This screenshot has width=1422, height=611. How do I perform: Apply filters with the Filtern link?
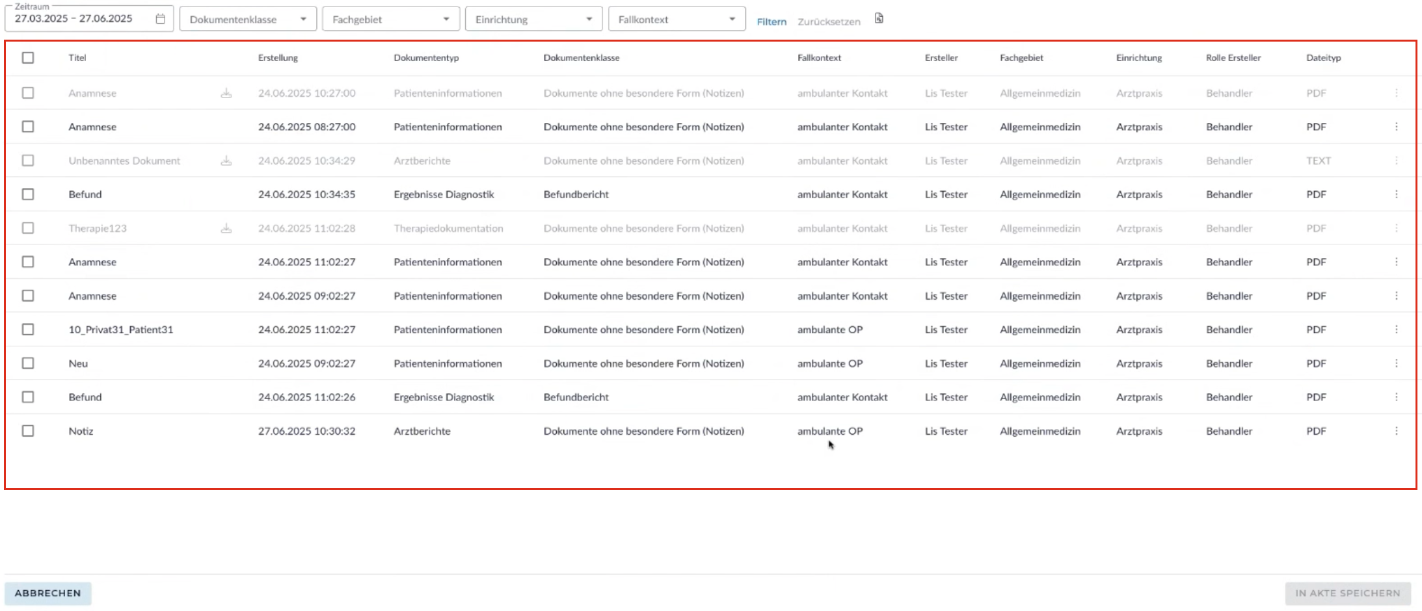[771, 21]
